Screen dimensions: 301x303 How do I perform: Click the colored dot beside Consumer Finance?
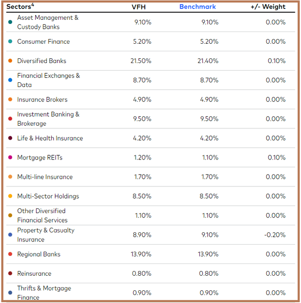[10, 41]
